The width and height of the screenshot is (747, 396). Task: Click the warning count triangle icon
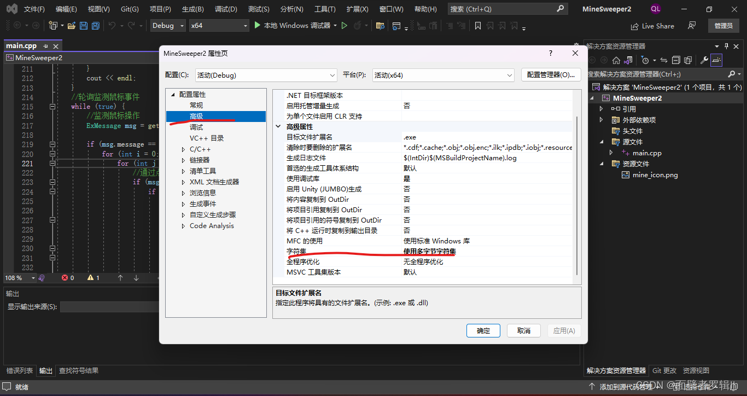pyautogui.click(x=91, y=278)
